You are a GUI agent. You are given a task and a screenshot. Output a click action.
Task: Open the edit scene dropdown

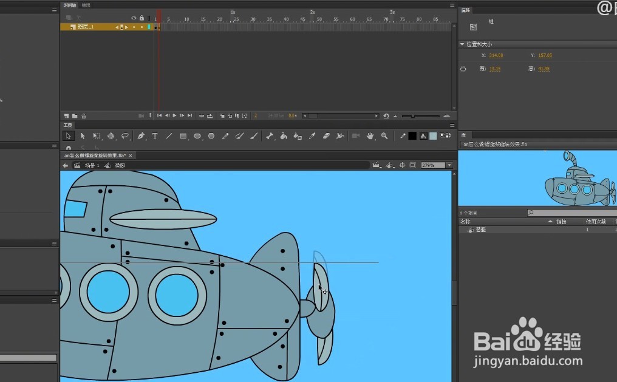coord(377,165)
